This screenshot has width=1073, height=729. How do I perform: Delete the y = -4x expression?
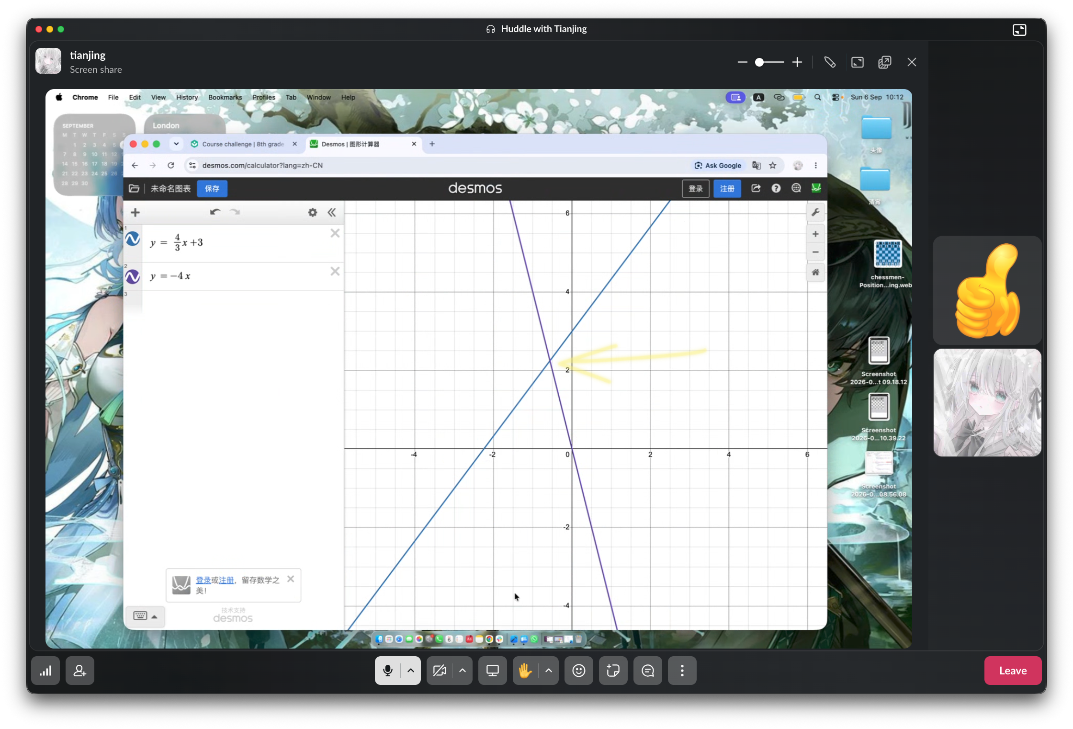click(335, 272)
